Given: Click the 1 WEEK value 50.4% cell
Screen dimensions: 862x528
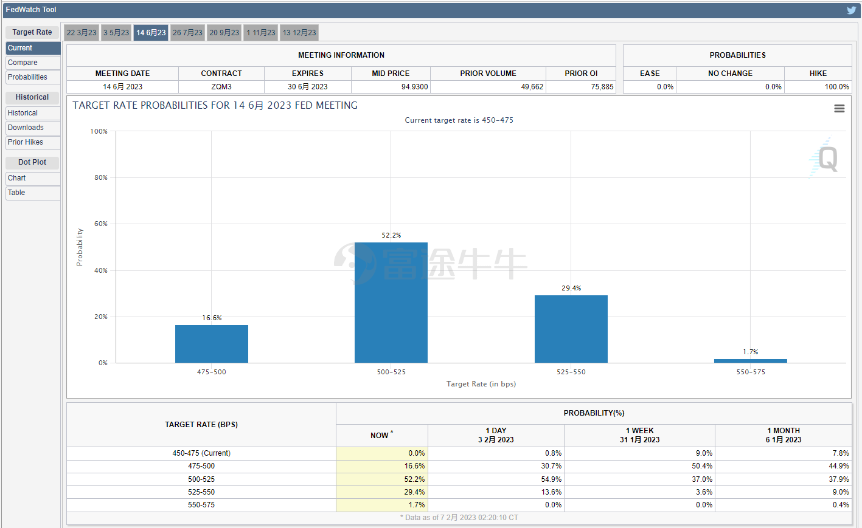Looking at the screenshot, I should click(639, 466).
